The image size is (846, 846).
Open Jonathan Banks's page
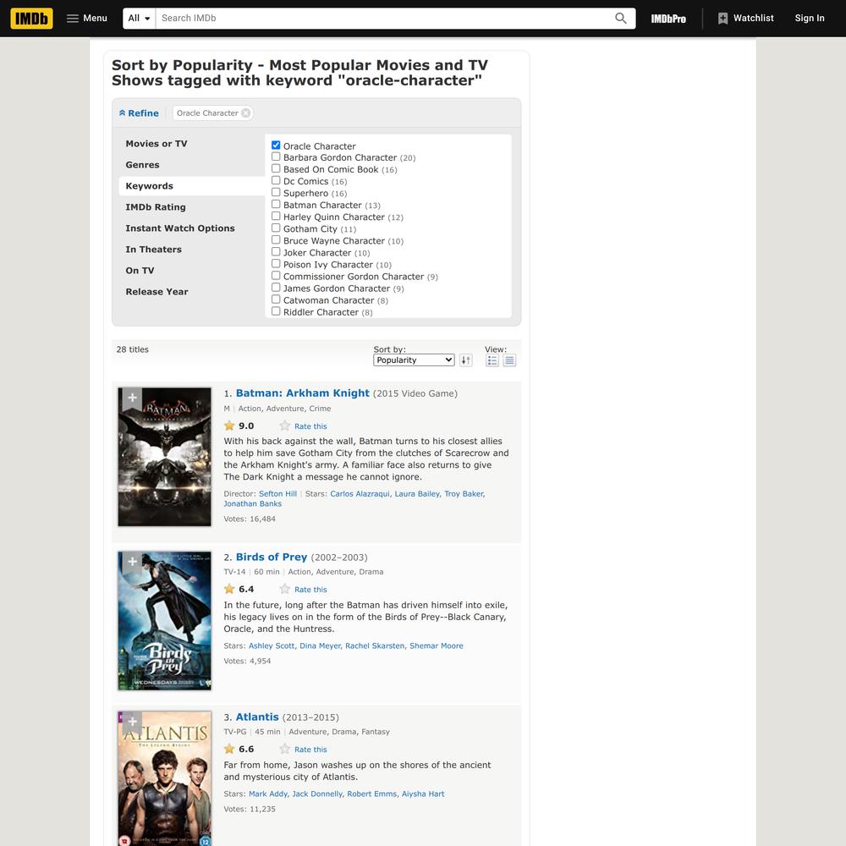click(252, 504)
